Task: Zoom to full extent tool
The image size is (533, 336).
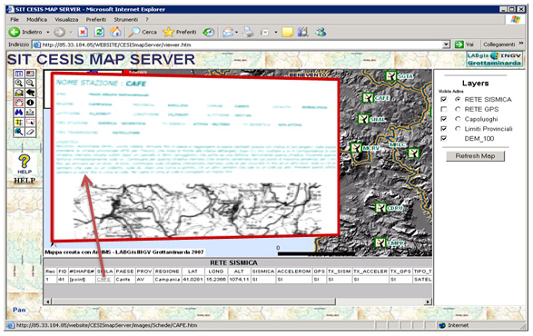Action: [x=19, y=93]
